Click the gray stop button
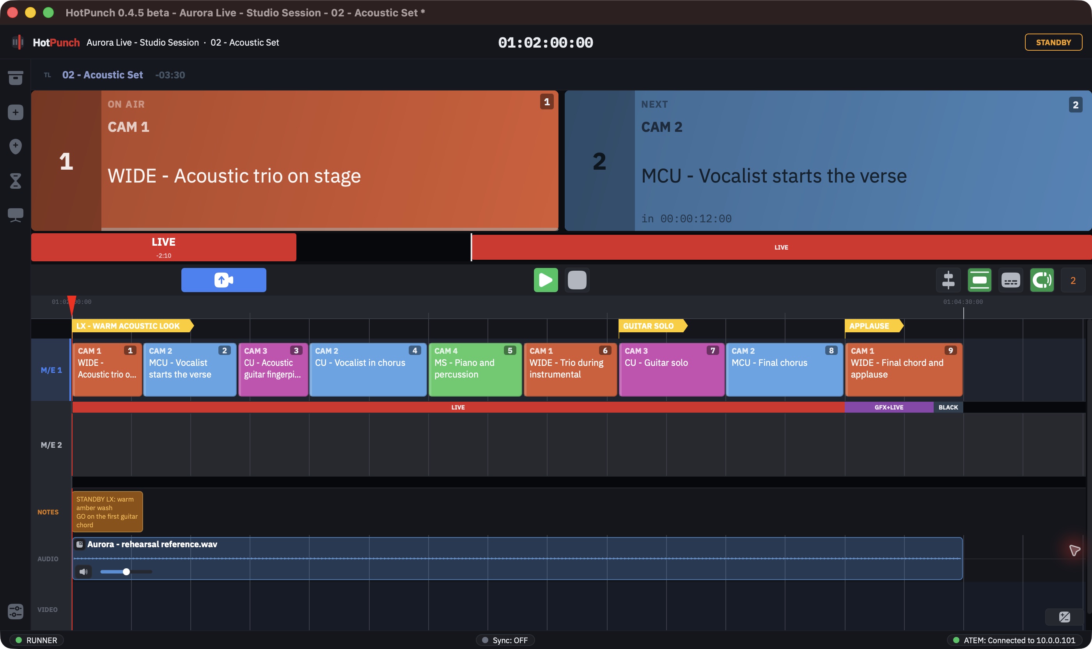 tap(577, 280)
